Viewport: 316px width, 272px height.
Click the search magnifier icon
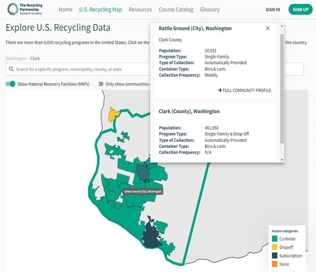(11, 69)
